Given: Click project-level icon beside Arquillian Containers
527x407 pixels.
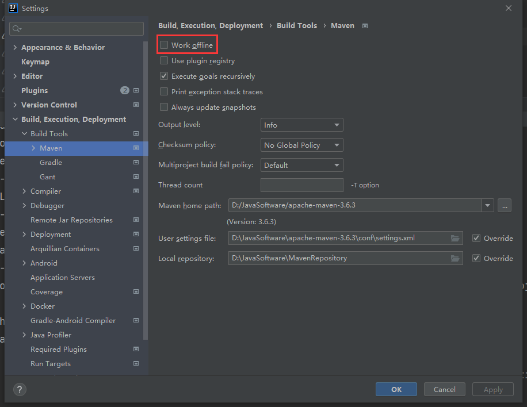Looking at the screenshot, I should click(136, 248).
